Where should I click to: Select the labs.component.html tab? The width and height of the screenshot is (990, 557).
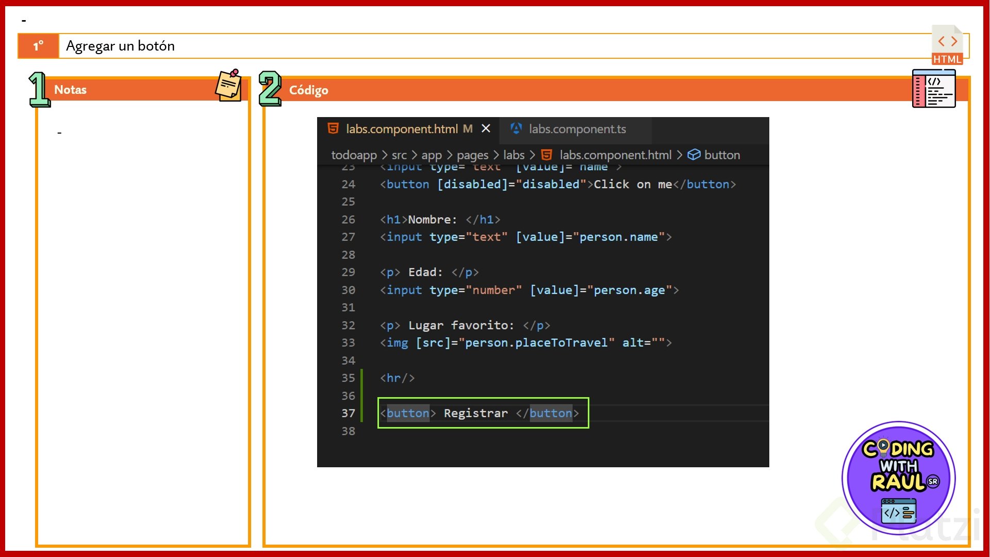tap(401, 129)
